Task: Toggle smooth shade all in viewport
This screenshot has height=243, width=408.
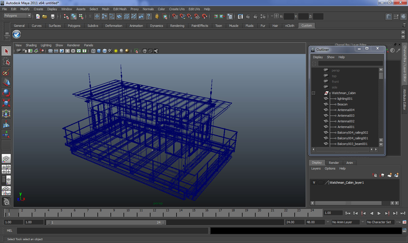Action: [99, 51]
